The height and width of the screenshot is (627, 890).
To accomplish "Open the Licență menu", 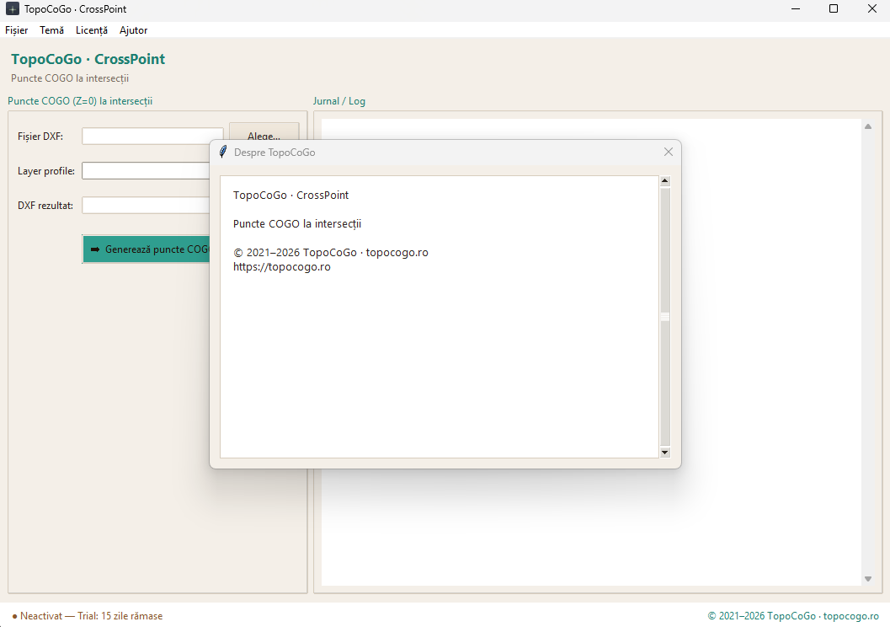I will (x=92, y=30).
